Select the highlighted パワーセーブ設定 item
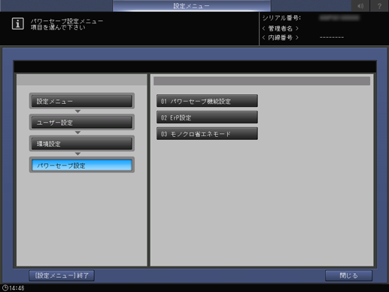Viewport: 389px width, 292px height. pos(82,166)
